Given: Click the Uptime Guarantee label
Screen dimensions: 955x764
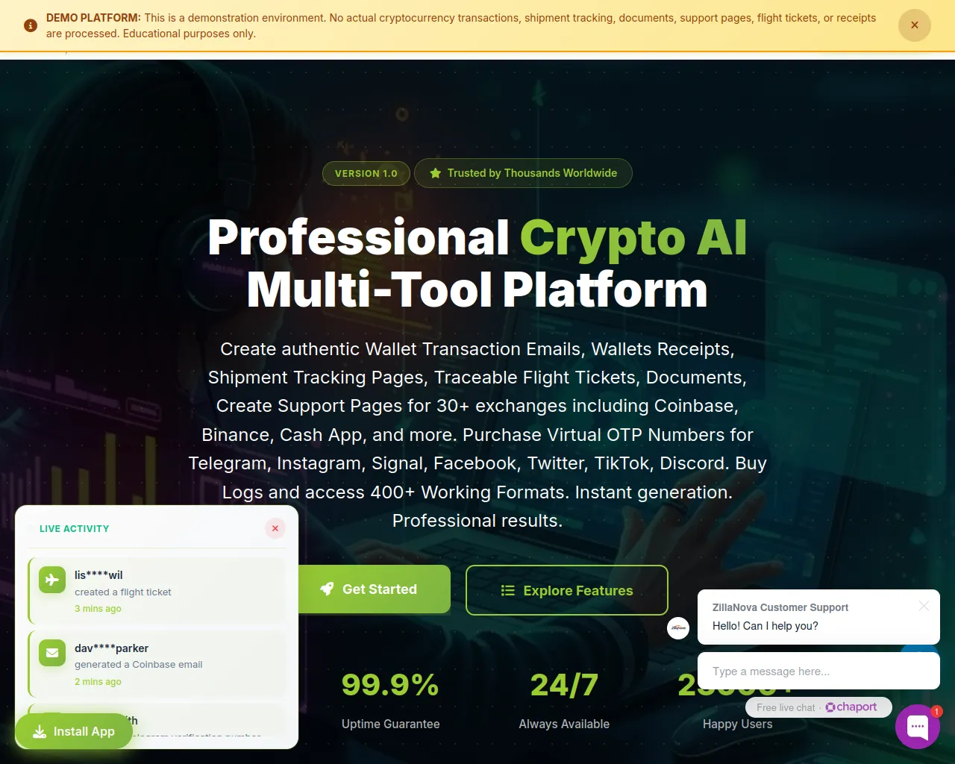Looking at the screenshot, I should [390, 724].
